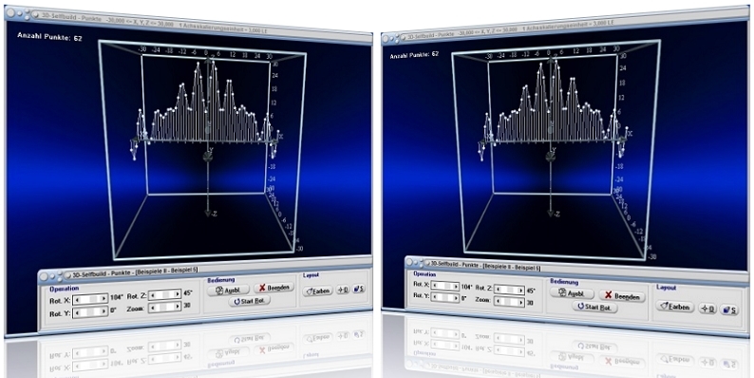The image size is (754, 378).
Task: Decrease Zoom with left arrow, right window
Action: pos(499,301)
